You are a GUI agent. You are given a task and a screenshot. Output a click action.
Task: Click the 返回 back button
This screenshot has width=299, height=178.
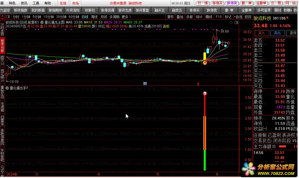(248, 17)
